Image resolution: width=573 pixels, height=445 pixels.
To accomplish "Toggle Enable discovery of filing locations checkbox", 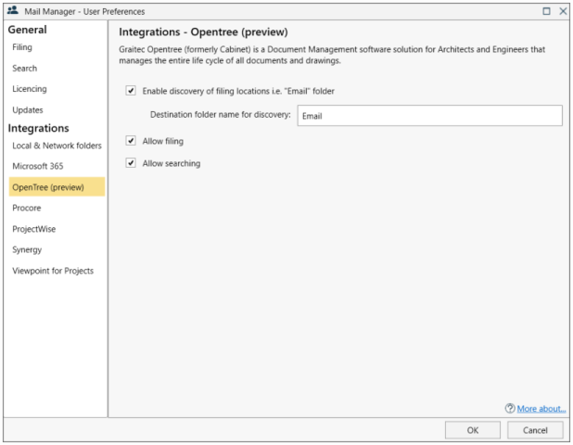I will tap(131, 91).
